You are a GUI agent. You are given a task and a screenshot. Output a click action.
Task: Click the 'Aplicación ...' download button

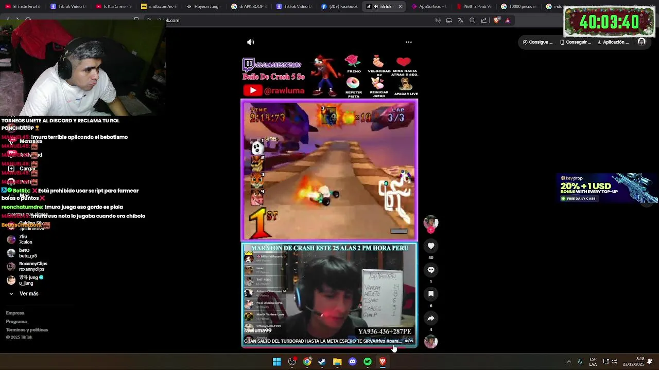613,42
